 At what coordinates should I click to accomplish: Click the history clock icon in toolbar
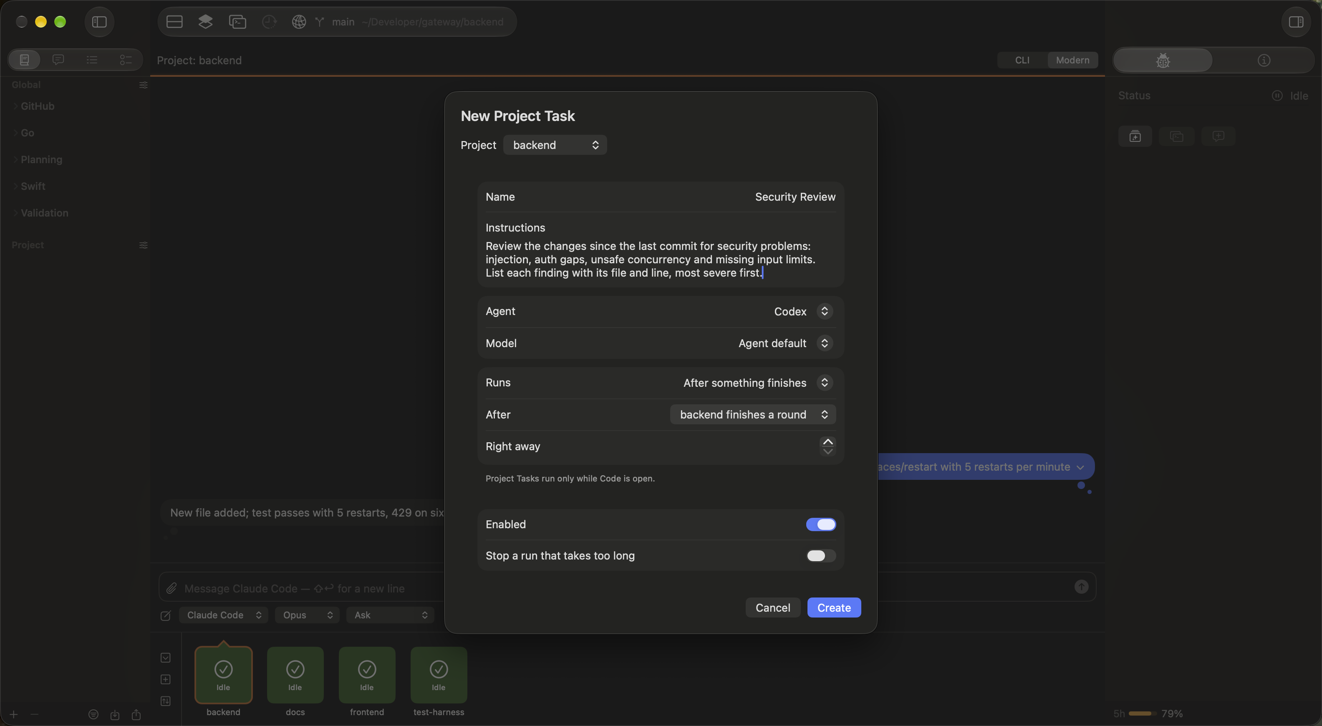click(269, 22)
